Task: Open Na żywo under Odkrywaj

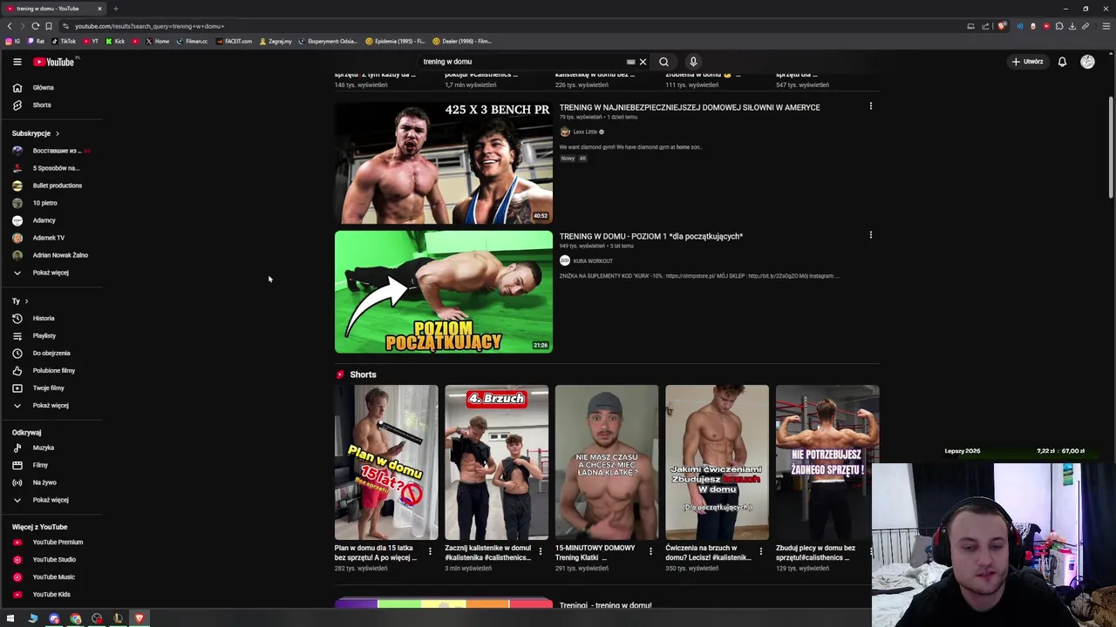Action: [x=44, y=482]
